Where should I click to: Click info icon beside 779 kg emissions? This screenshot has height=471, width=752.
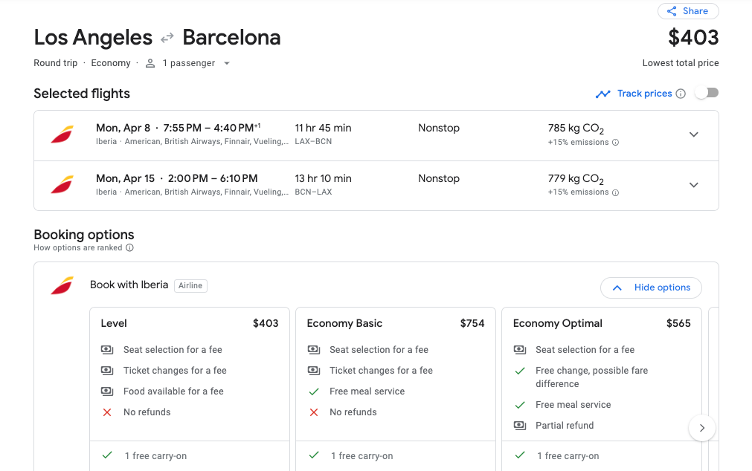click(615, 192)
